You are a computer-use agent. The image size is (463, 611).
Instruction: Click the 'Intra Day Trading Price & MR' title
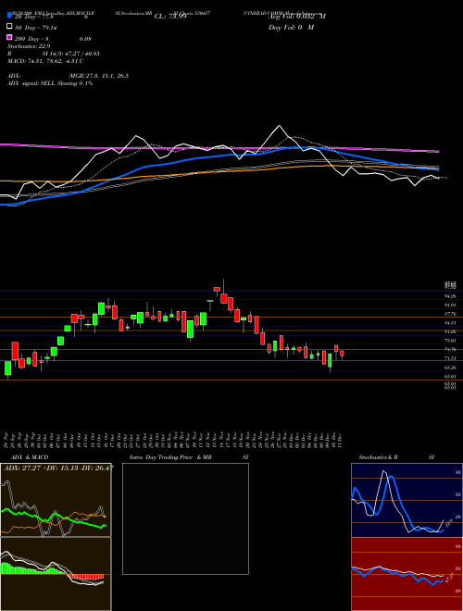tap(170, 457)
